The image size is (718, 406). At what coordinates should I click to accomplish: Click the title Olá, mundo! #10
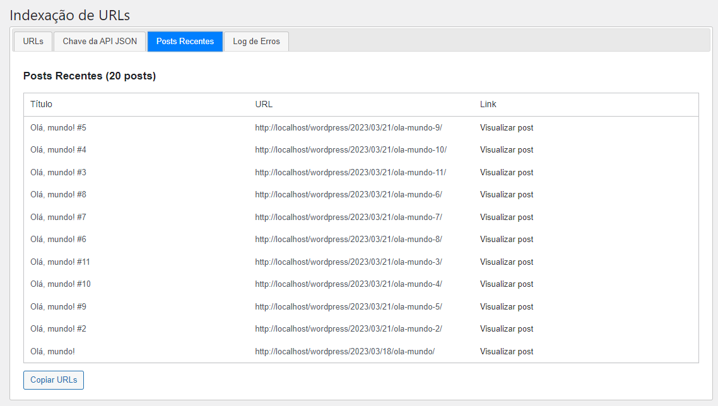[x=61, y=284]
